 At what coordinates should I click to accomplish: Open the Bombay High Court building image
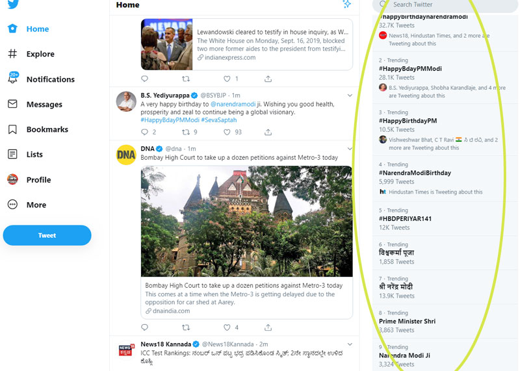246,221
